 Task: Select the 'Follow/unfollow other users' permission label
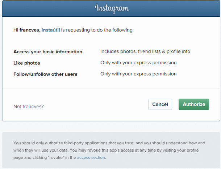[x=45, y=74]
